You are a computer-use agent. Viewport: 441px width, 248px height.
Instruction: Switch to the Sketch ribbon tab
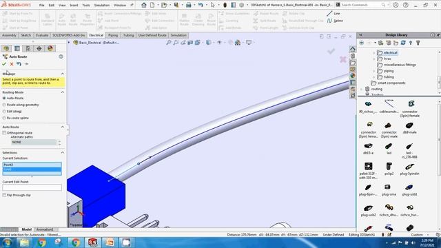26,35
